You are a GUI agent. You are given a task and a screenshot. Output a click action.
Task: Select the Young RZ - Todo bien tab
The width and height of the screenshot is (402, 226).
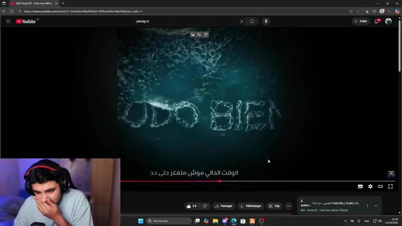34,3
